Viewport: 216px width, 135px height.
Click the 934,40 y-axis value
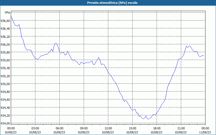click(5, 107)
